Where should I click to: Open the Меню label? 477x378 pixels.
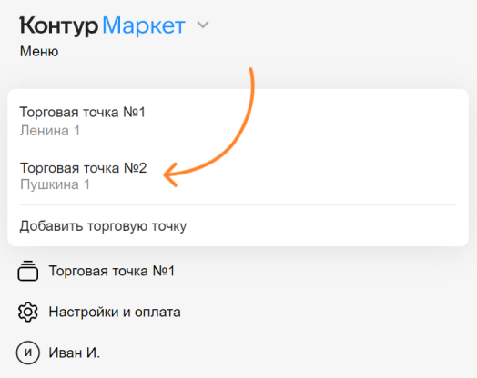coord(39,51)
